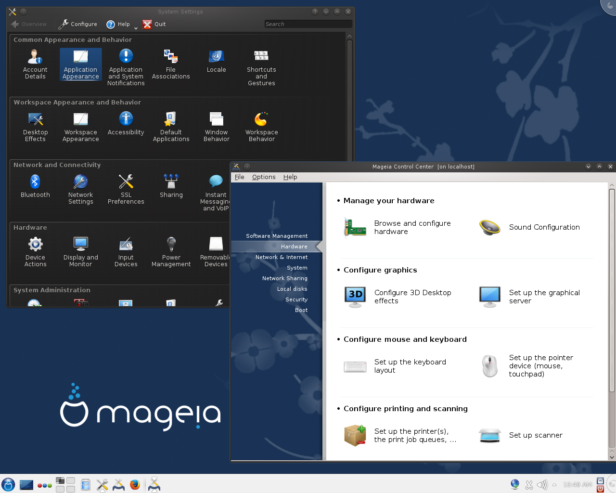
Task: Open Account Details in System Settings
Action: point(35,64)
